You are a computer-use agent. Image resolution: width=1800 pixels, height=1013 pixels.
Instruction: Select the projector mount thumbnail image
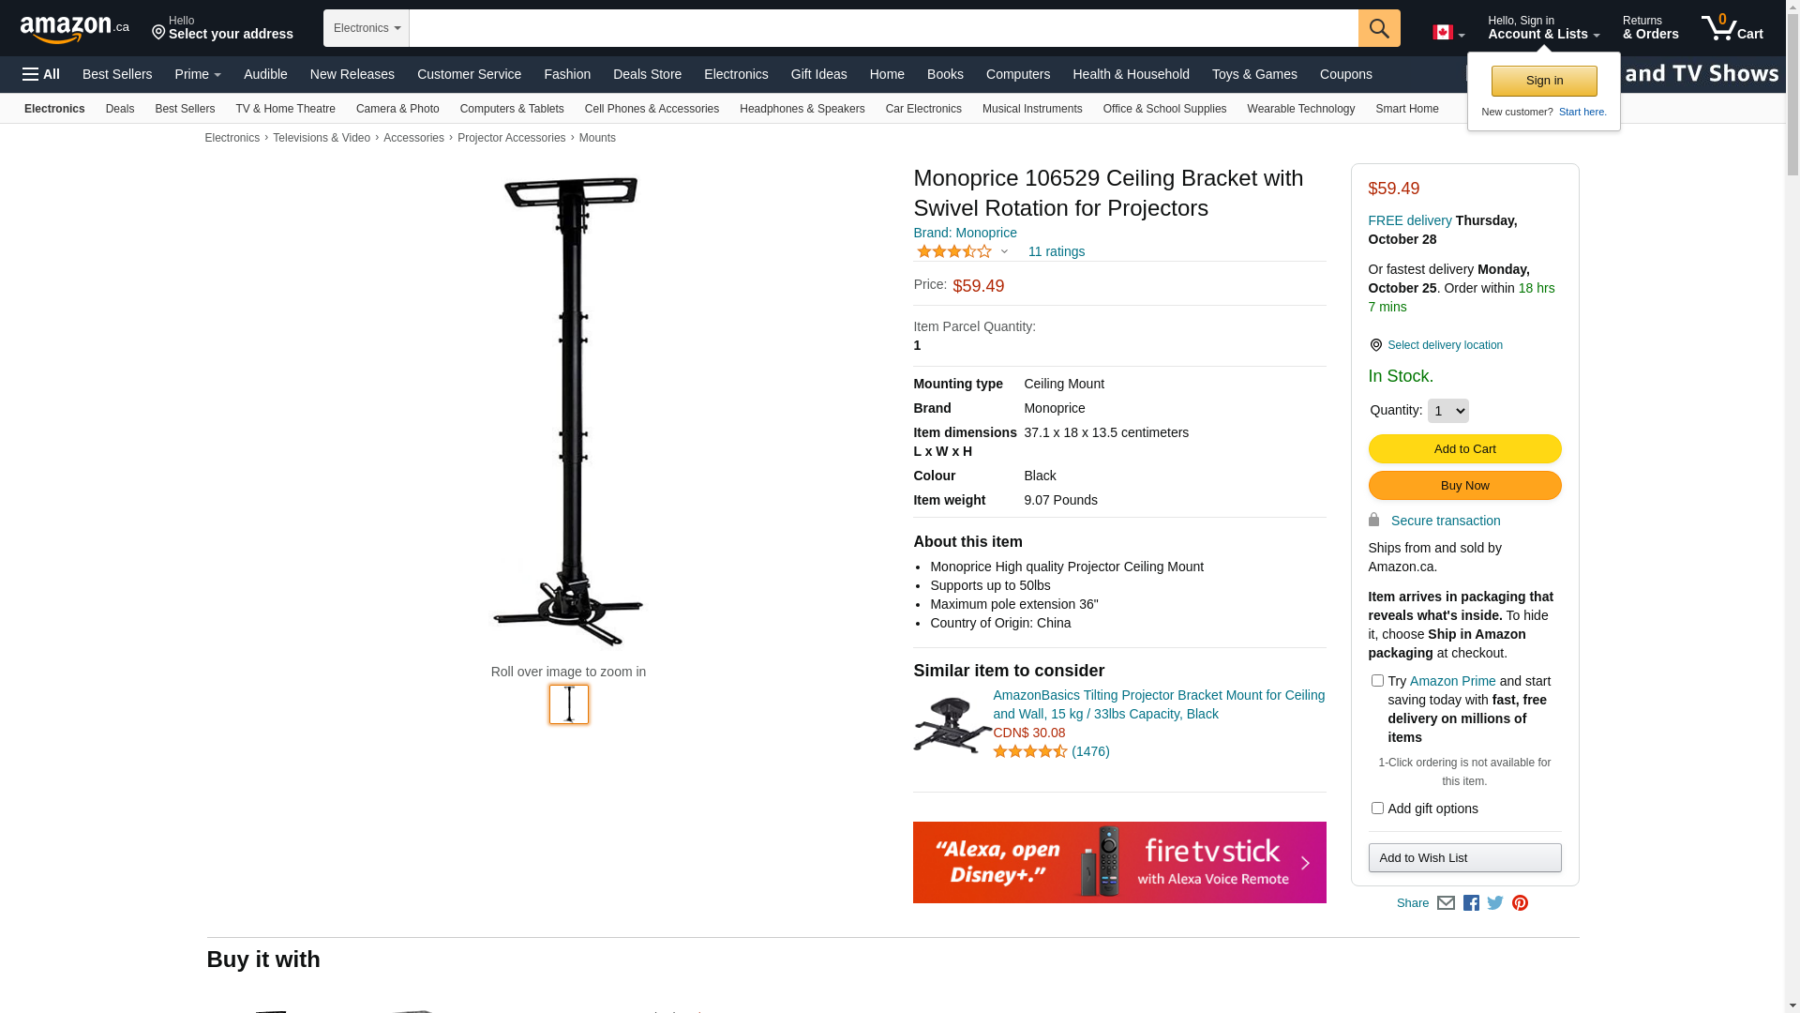pyautogui.click(x=569, y=704)
